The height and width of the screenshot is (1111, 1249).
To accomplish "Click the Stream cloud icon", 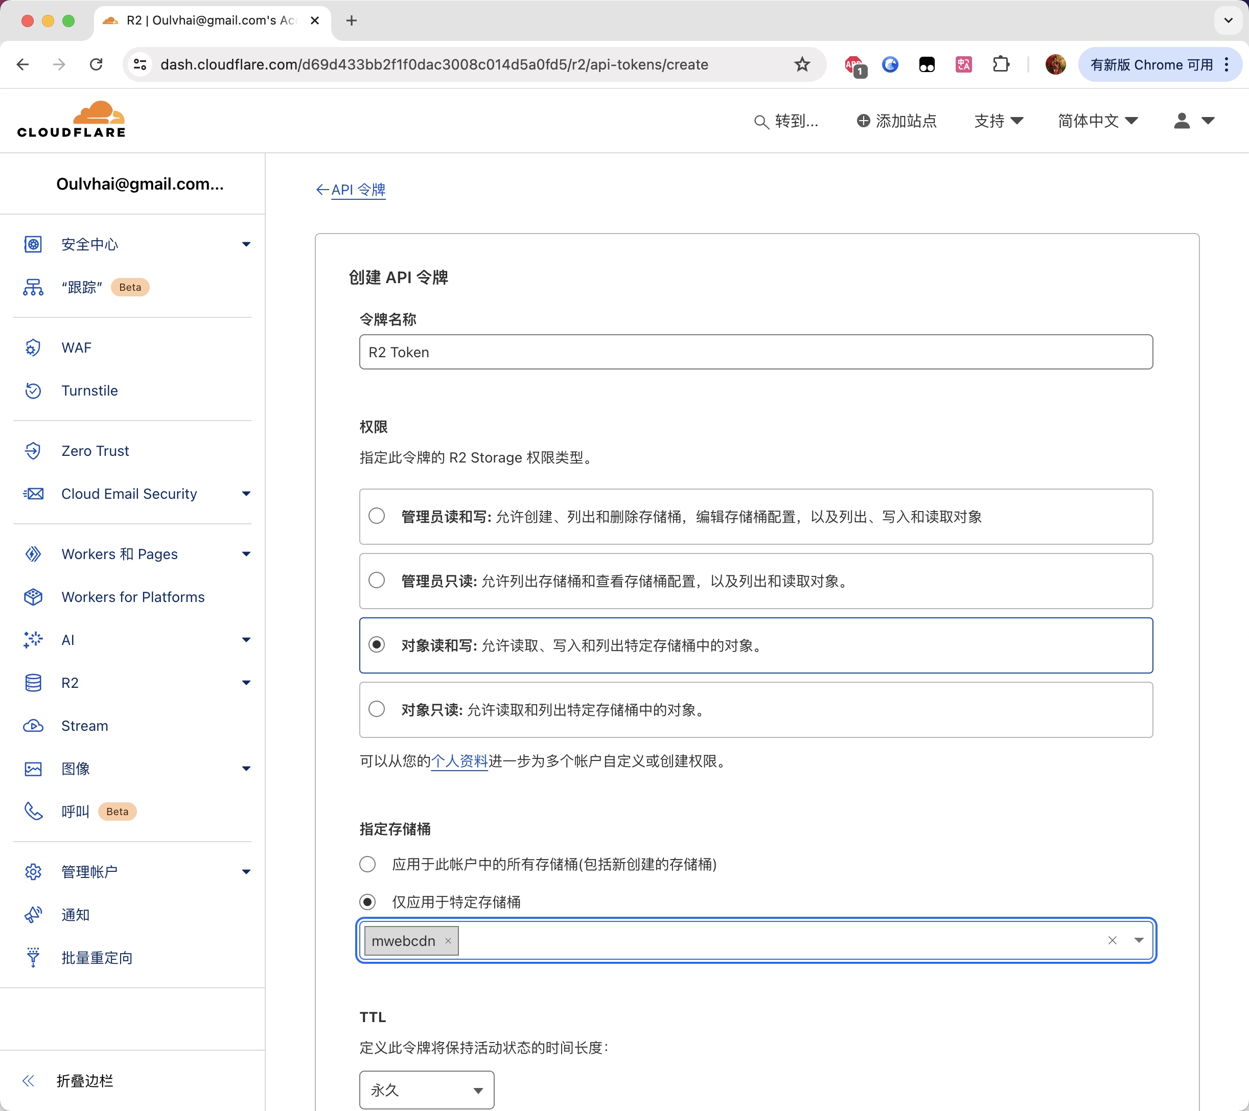I will coord(33,726).
